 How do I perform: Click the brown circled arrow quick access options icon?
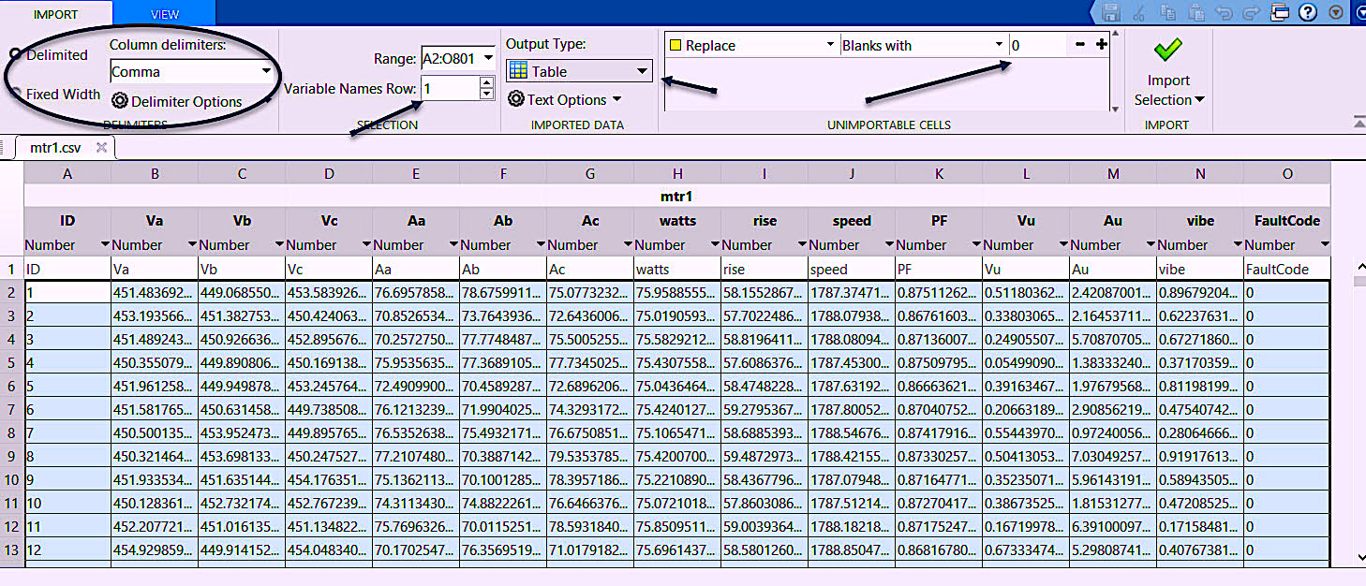click(1336, 12)
